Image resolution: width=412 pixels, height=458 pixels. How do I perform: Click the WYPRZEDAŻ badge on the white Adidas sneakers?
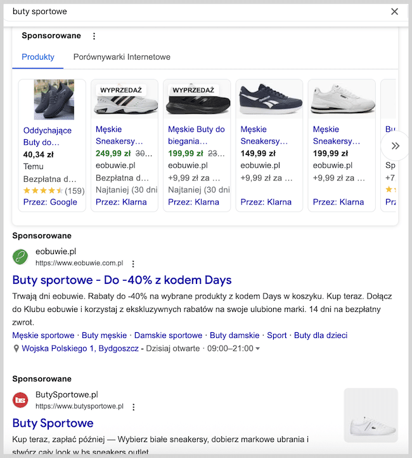pyautogui.click(x=121, y=90)
